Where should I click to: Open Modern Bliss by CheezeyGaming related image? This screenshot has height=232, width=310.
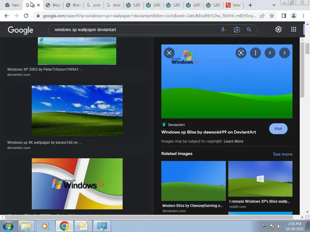pos(193,181)
